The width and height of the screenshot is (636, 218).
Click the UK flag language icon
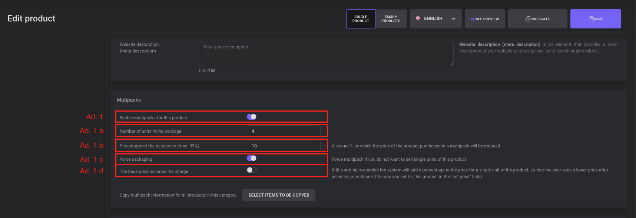(x=418, y=18)
